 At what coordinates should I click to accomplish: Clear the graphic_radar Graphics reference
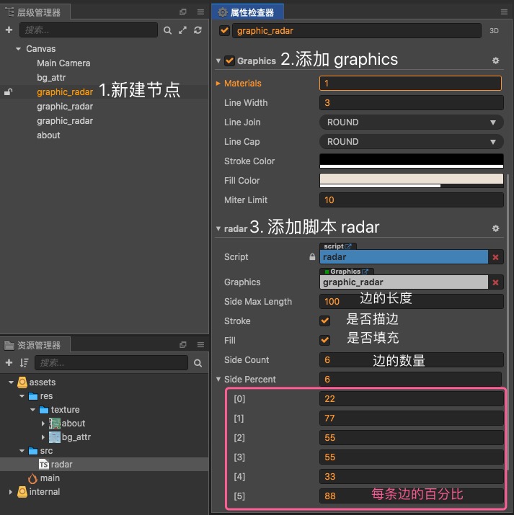click(495, 282)
